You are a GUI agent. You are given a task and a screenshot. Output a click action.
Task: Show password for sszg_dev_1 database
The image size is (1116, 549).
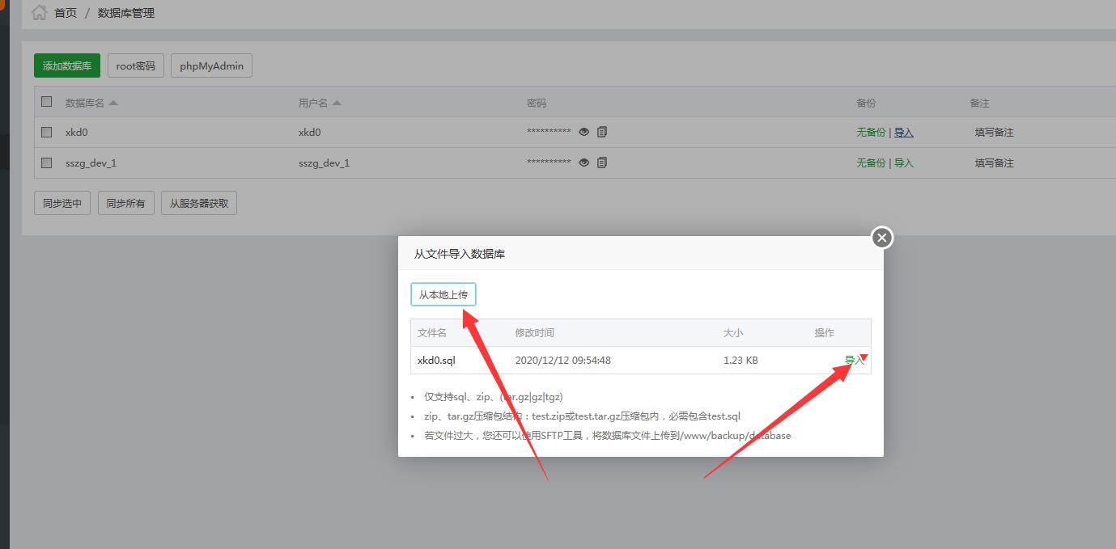pyautogui.click(x=583, y=163)
